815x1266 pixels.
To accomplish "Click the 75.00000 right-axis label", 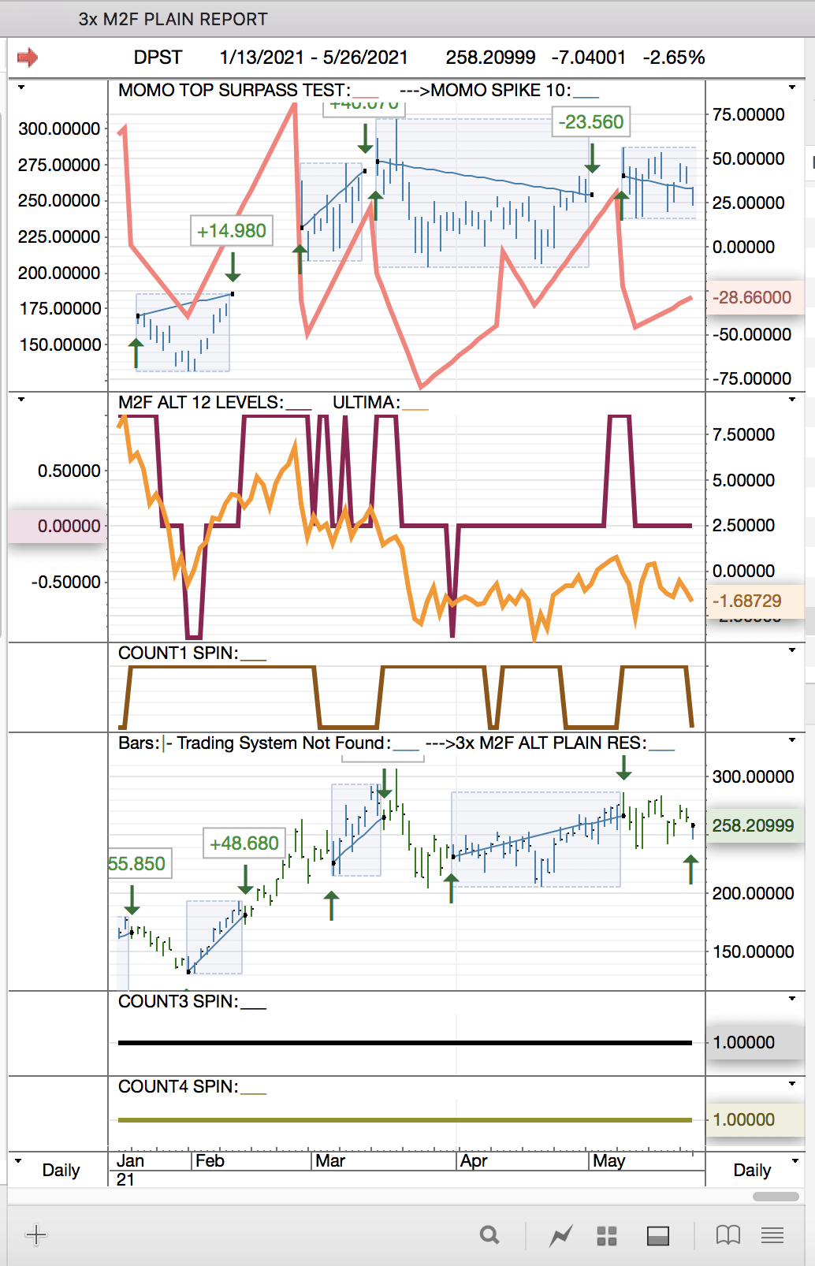I will [749, 114].
